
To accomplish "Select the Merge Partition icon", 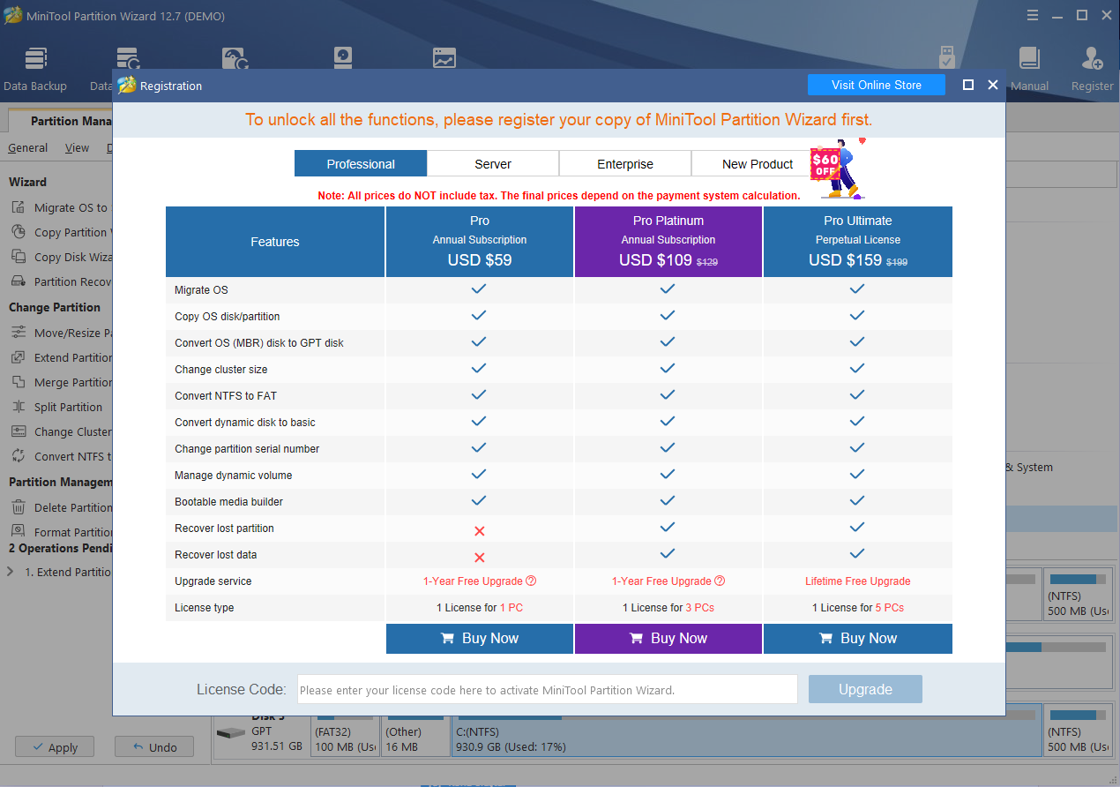I will [x=19, y=382].
